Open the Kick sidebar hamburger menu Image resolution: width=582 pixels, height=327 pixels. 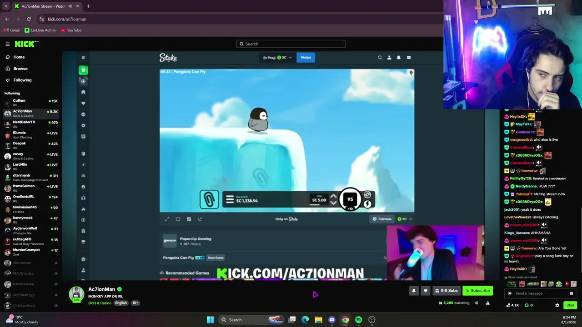click(8, 44)
